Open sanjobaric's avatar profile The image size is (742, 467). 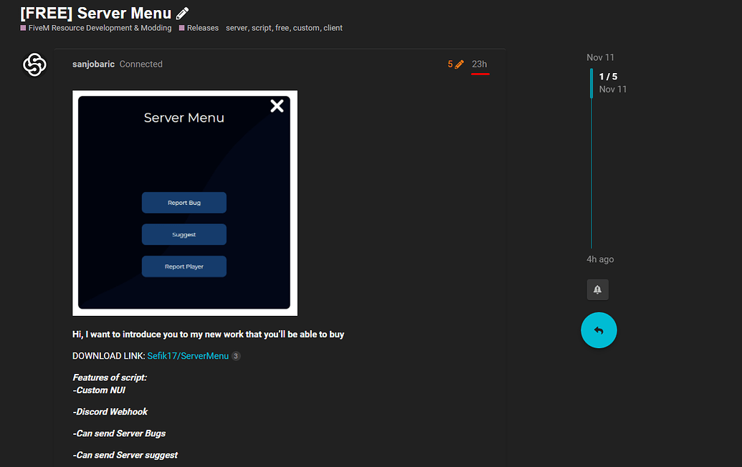coord(34,64)
